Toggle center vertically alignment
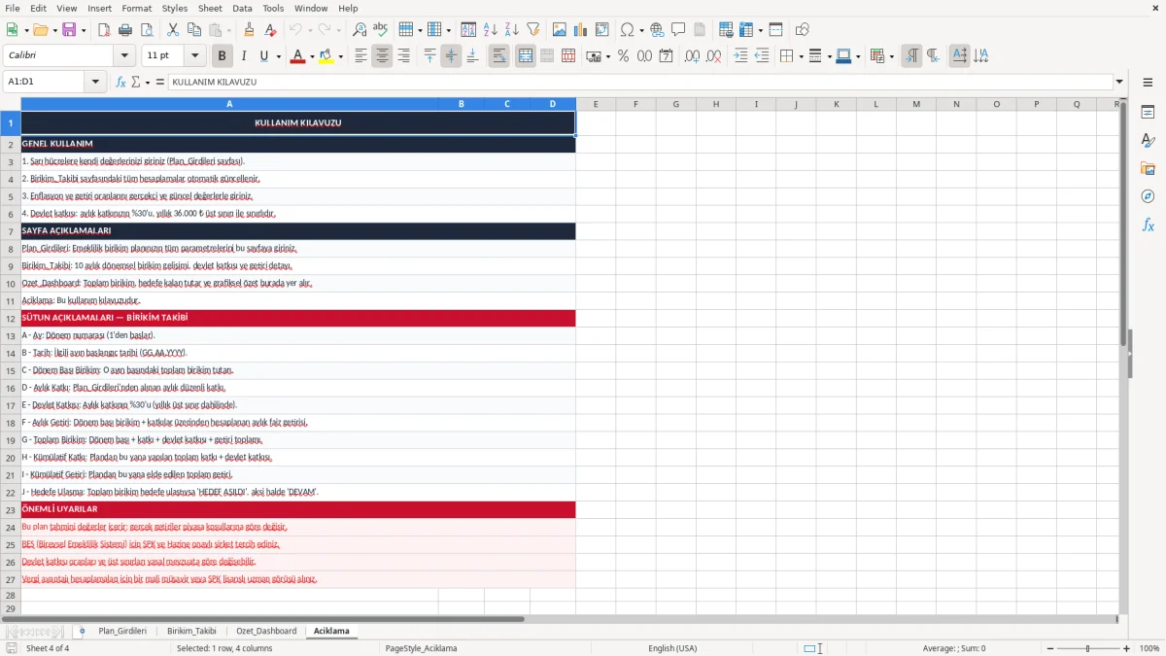1166x656 pixels. point(451,56)
